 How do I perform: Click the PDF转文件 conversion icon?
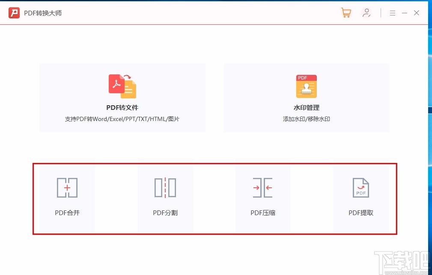coord(122,86)
